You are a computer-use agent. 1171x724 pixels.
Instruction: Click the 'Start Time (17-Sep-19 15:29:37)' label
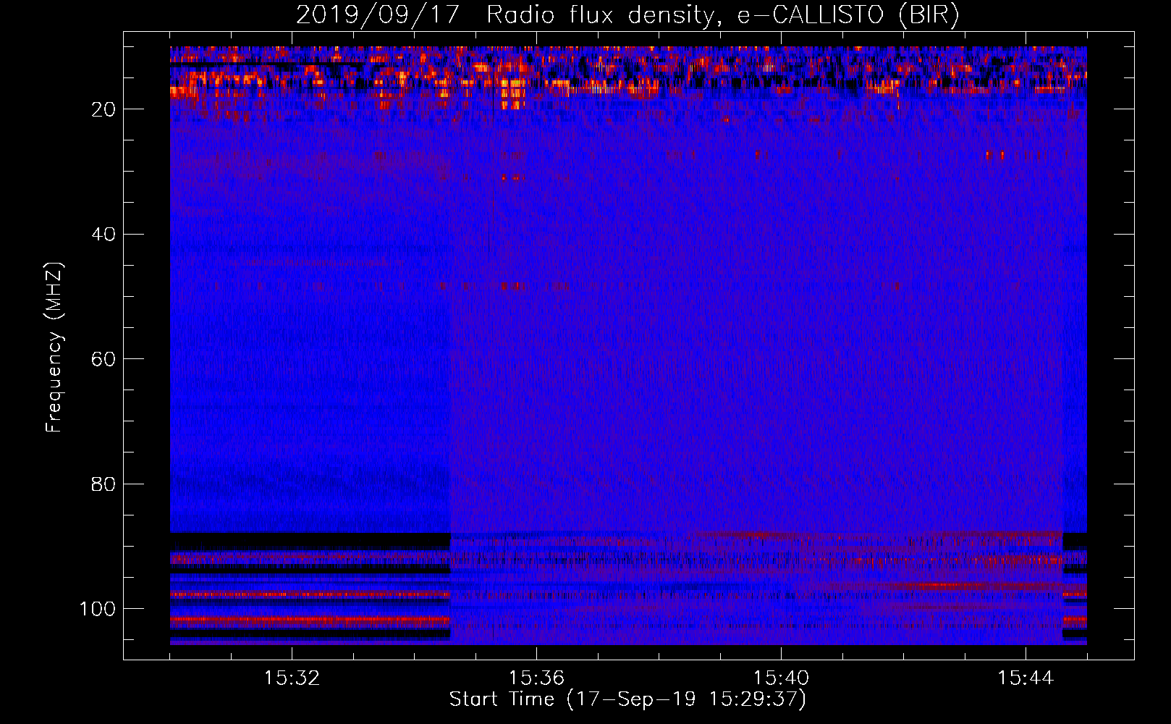pos(627,700)
